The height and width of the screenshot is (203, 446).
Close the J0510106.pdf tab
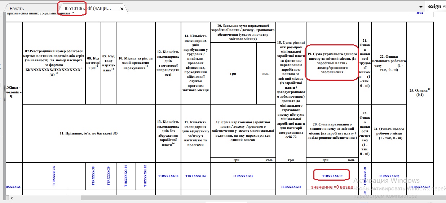122,9
